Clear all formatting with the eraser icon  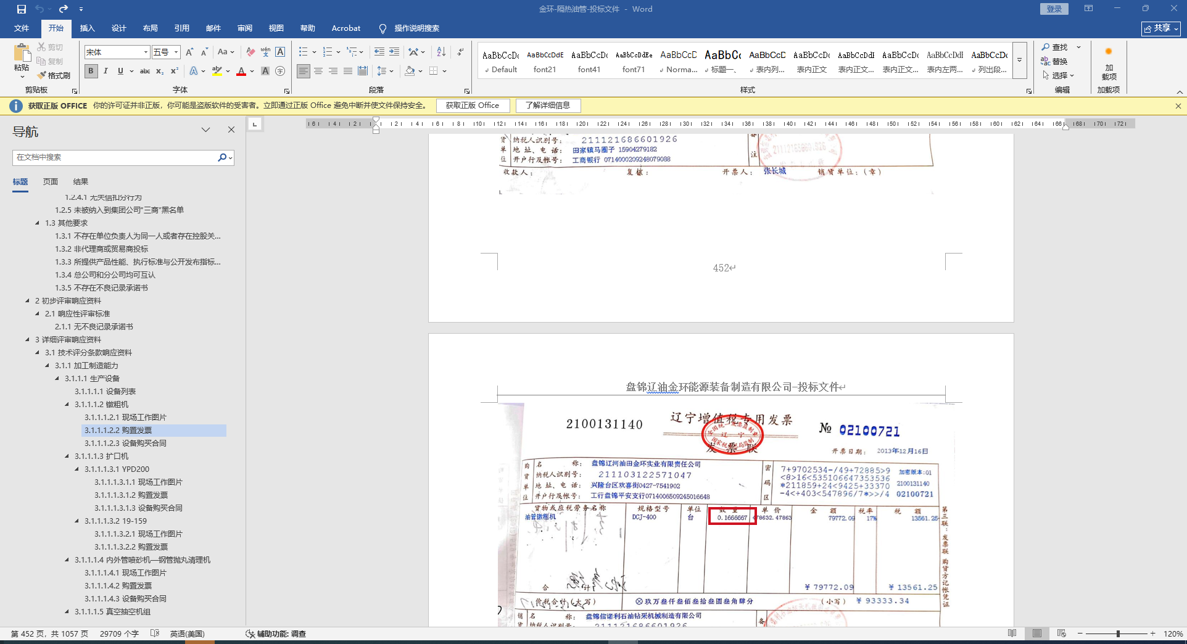click(x=250, y=52)
